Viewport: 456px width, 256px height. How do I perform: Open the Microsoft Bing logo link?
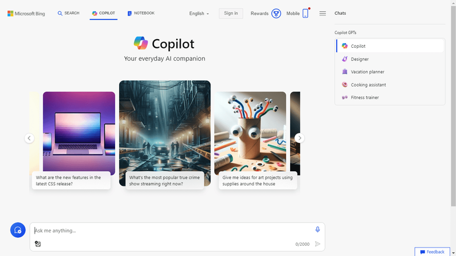(26, 14)
